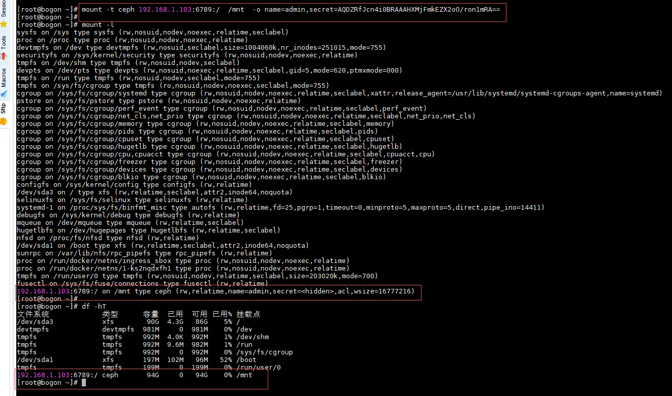
Task: Select the cgroup hugetlb mount line
Action: [209, 147]
